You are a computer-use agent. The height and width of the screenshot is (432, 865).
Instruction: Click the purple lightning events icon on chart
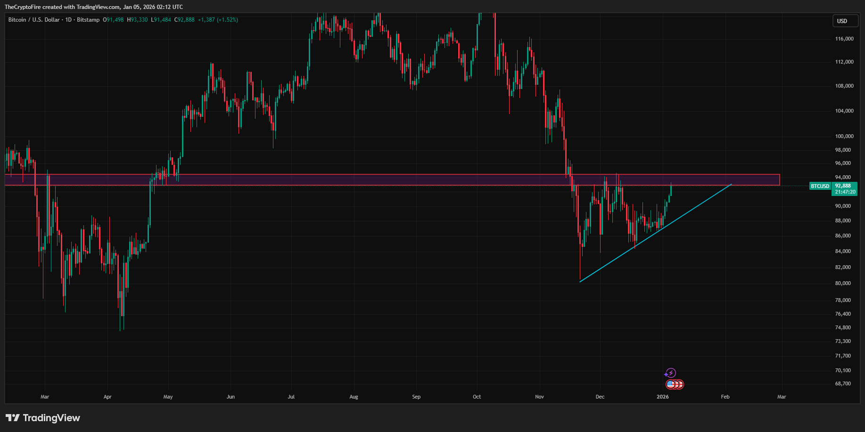tap(671, 373)
